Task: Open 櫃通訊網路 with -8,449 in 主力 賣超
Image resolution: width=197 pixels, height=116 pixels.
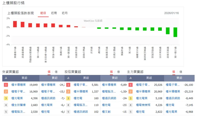Action: tap(173, 98)
